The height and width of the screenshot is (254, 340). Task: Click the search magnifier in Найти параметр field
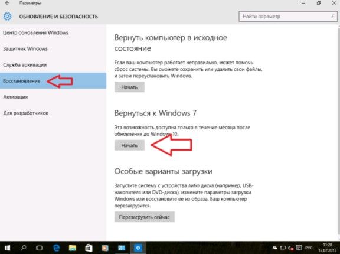point(333,17)
